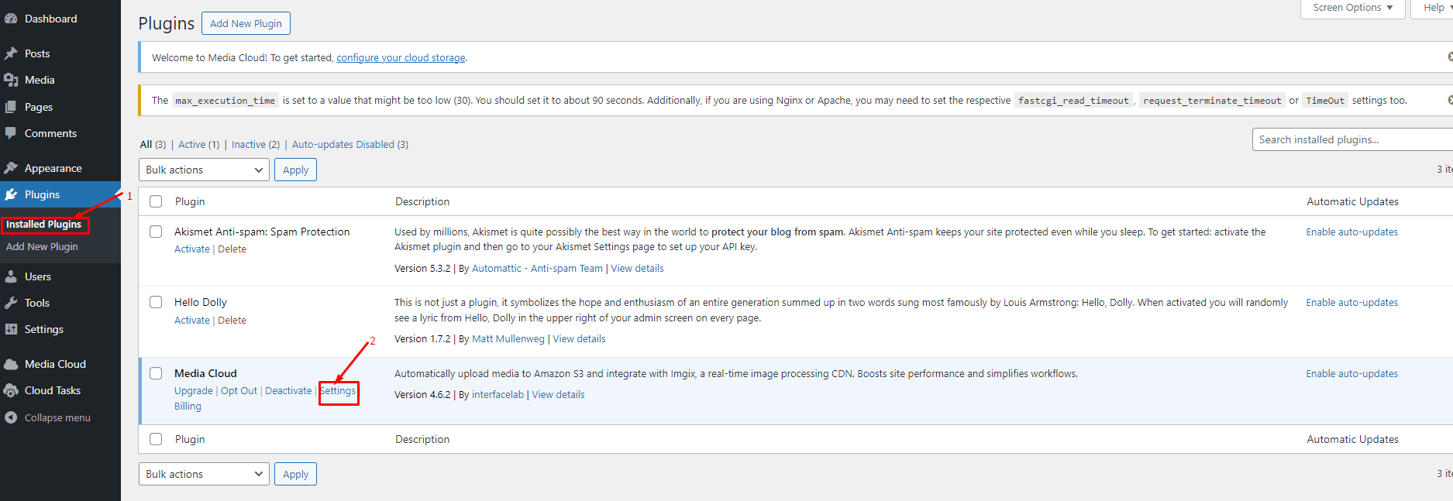Click the Media library icon
The height and width of the screenshot is (501, 1453).
(x=11, y=80)
